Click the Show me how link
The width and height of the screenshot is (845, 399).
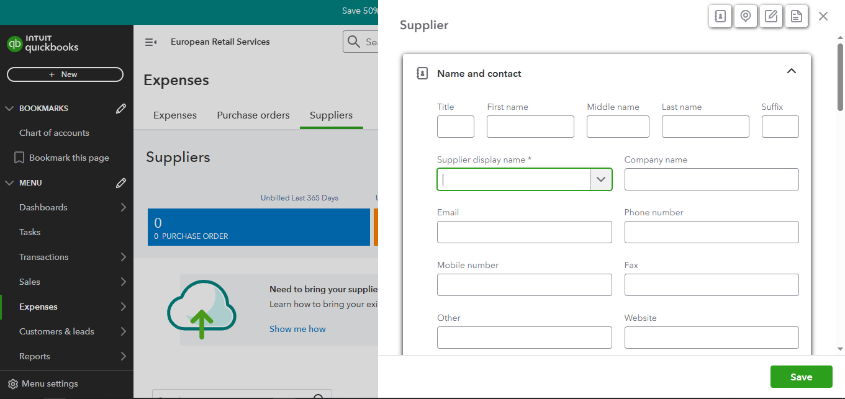(x=297, y=329)
